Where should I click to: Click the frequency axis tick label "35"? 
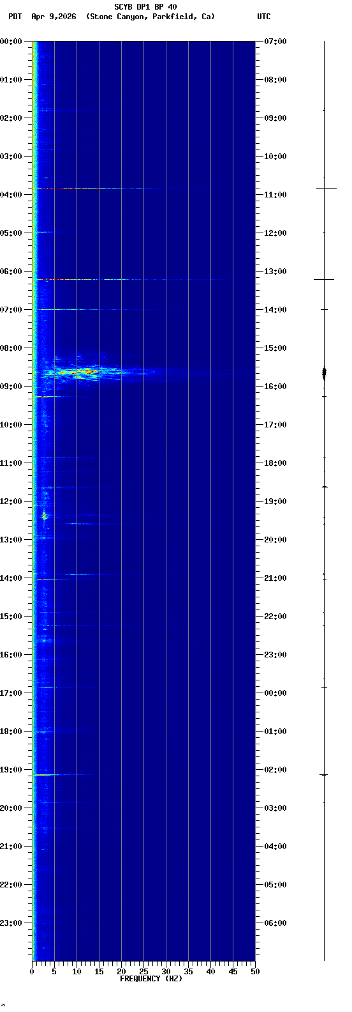188,972
